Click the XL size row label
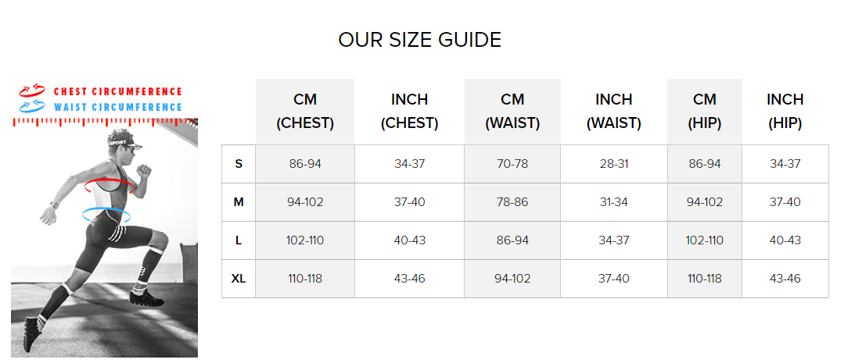 239,279
